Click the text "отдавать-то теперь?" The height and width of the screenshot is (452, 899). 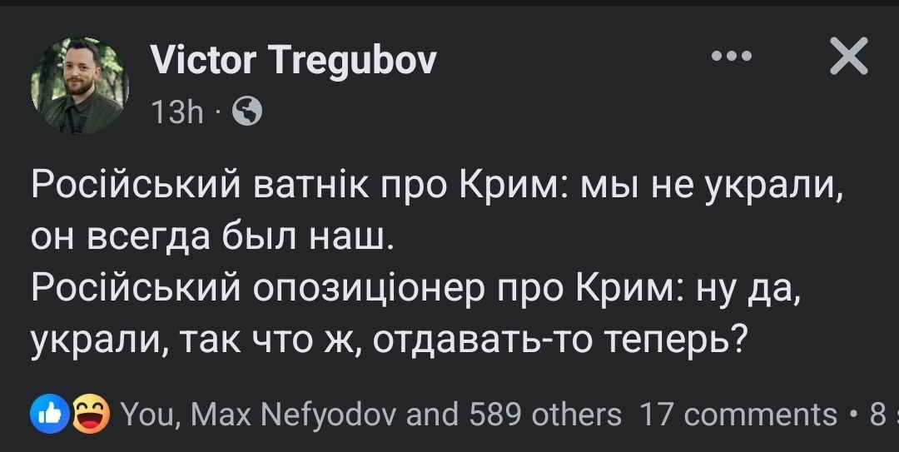click(557, 339)
